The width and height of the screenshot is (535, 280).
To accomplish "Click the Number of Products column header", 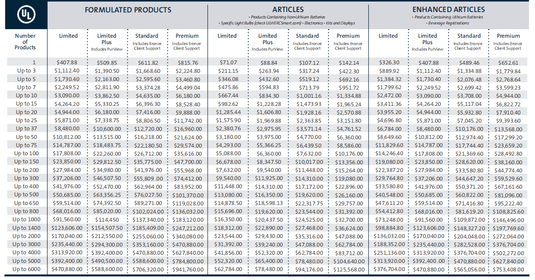I will 25,42.
